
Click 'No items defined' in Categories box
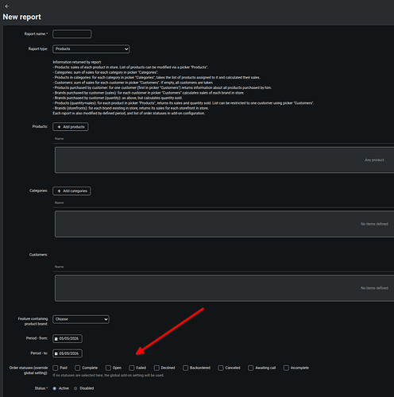point(374,224)
